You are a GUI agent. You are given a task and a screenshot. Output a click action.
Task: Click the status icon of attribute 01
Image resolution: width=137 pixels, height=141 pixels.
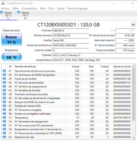4,71
